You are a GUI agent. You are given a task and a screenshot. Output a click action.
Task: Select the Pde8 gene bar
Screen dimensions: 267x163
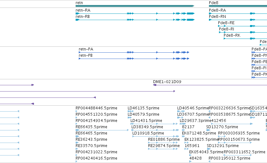pos(238,6)
